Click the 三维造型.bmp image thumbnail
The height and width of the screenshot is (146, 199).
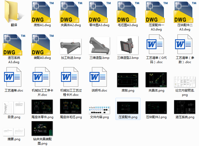[99, 46]
